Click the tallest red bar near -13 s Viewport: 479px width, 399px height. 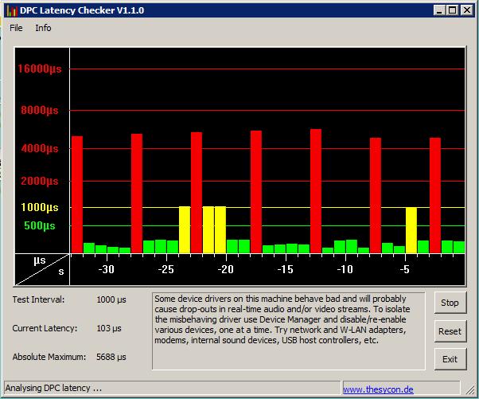tap(316, 191)
